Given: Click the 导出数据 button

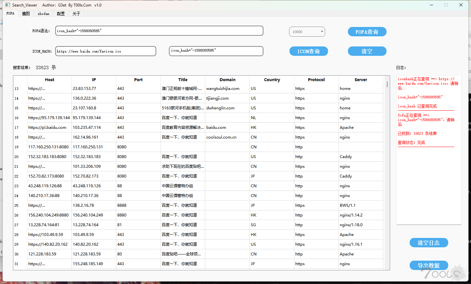Looking at the screenshot, I should [429, 265].
